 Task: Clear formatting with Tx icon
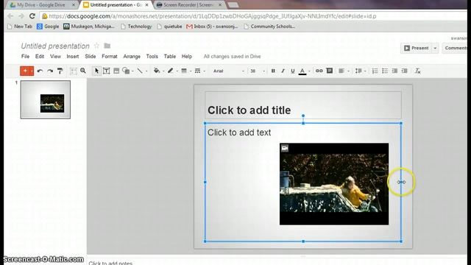[x=417, y=71]
